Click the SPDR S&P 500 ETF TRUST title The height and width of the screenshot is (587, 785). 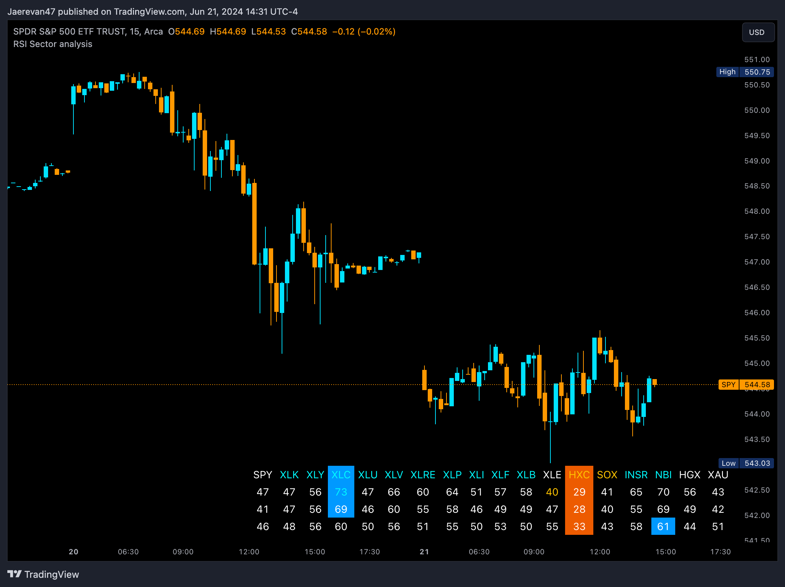(x=70, y=32)
